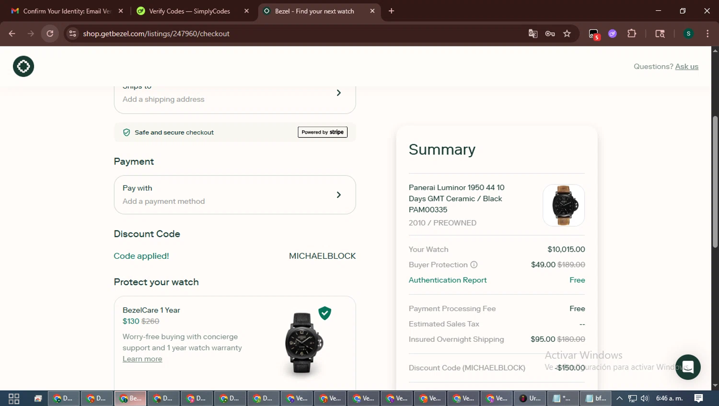
Task: Switch to the Be... Chrome taskbar window
Action: pyautogui.click(x=130, y=398)
